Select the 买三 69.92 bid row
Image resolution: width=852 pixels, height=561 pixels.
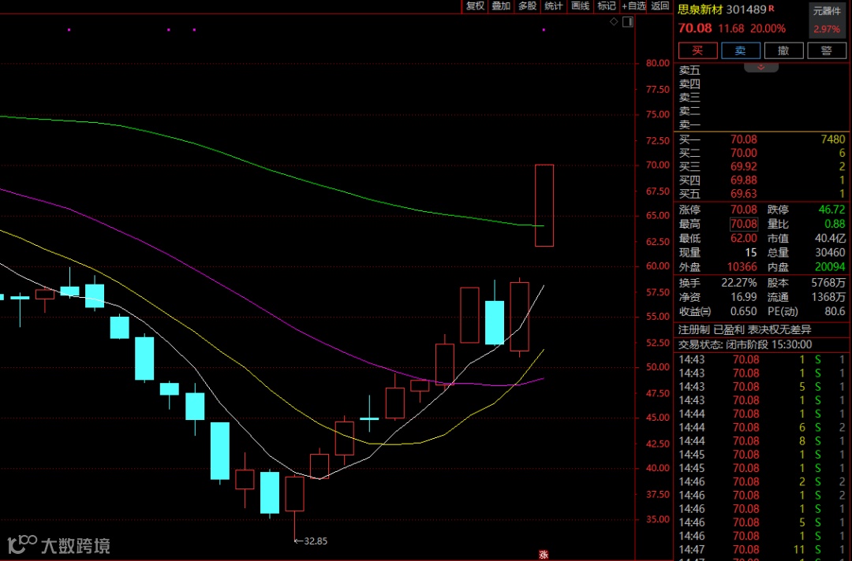[762, 166]
